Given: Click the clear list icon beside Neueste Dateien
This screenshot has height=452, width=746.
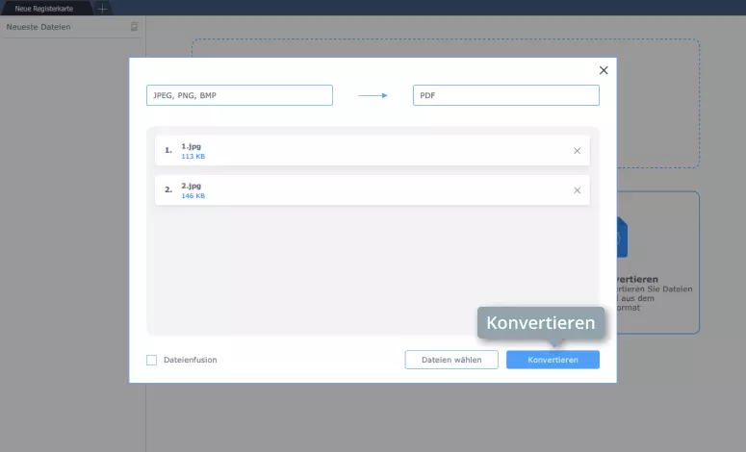Looking at the screenshot, I should tap(135, 28).
